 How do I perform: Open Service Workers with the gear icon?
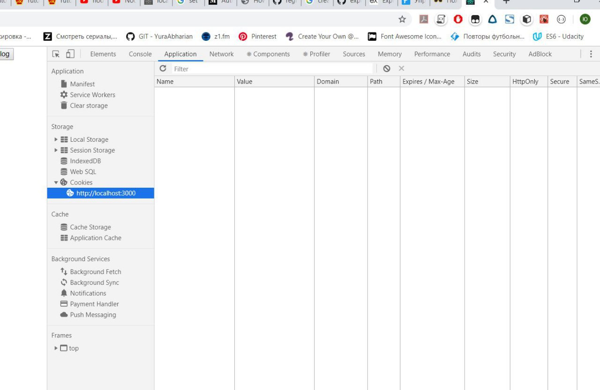coord(87,95)
